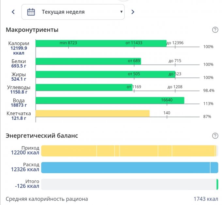The height and width of the screenshot is (205, 222).
Task: Click the blue Расход energy bar
Action: 129,167
